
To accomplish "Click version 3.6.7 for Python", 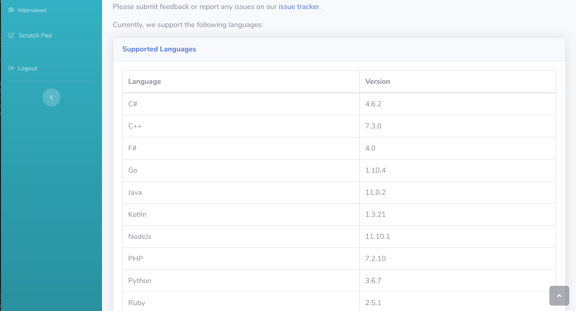I will click(458, 281).
